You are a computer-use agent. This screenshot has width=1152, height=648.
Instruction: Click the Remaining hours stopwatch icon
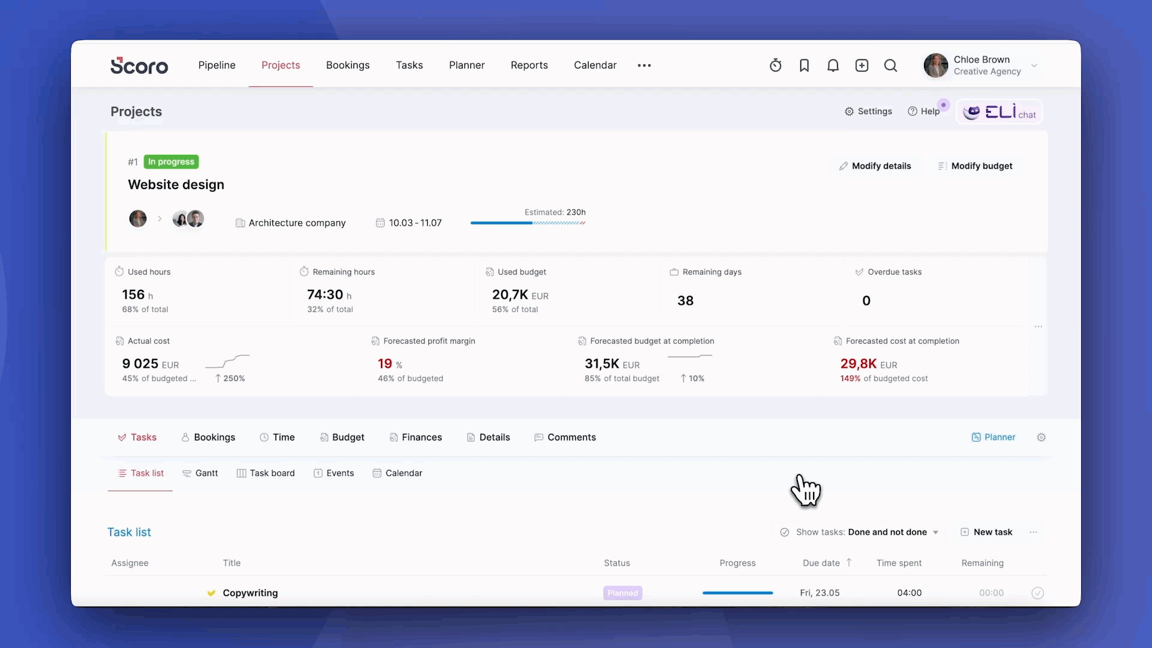(x=304, y=271)
